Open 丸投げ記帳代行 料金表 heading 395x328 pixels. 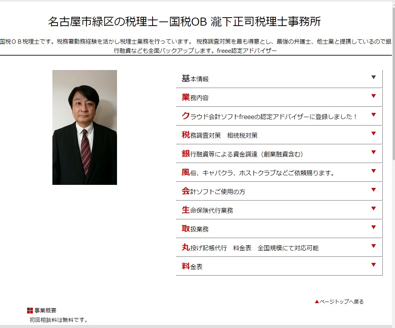(x=250, y=248)
